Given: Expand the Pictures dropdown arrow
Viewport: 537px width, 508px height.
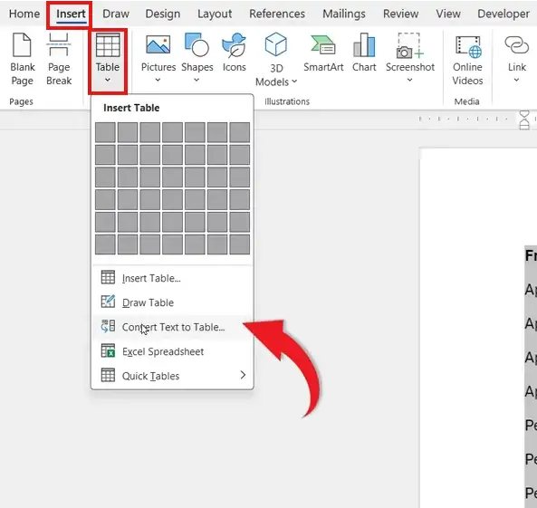Looking at the screenshot, I should (x=158, y=80).
